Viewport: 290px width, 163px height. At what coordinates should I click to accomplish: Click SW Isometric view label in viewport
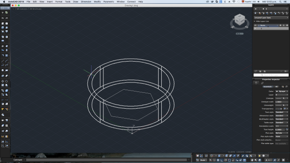[22, 9]
